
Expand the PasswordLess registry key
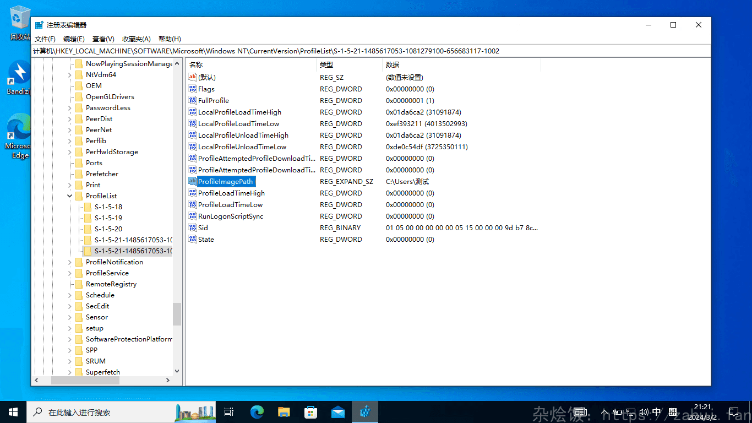coord(70,108)
